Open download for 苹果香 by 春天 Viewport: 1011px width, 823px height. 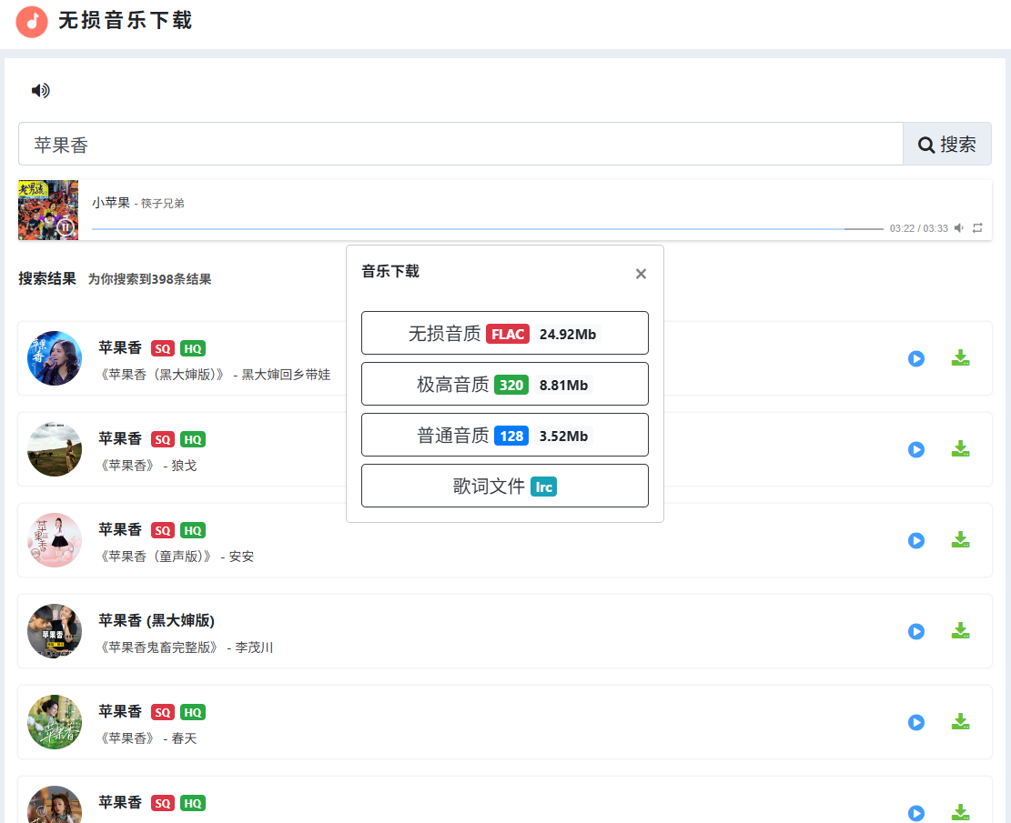[960, 722]
